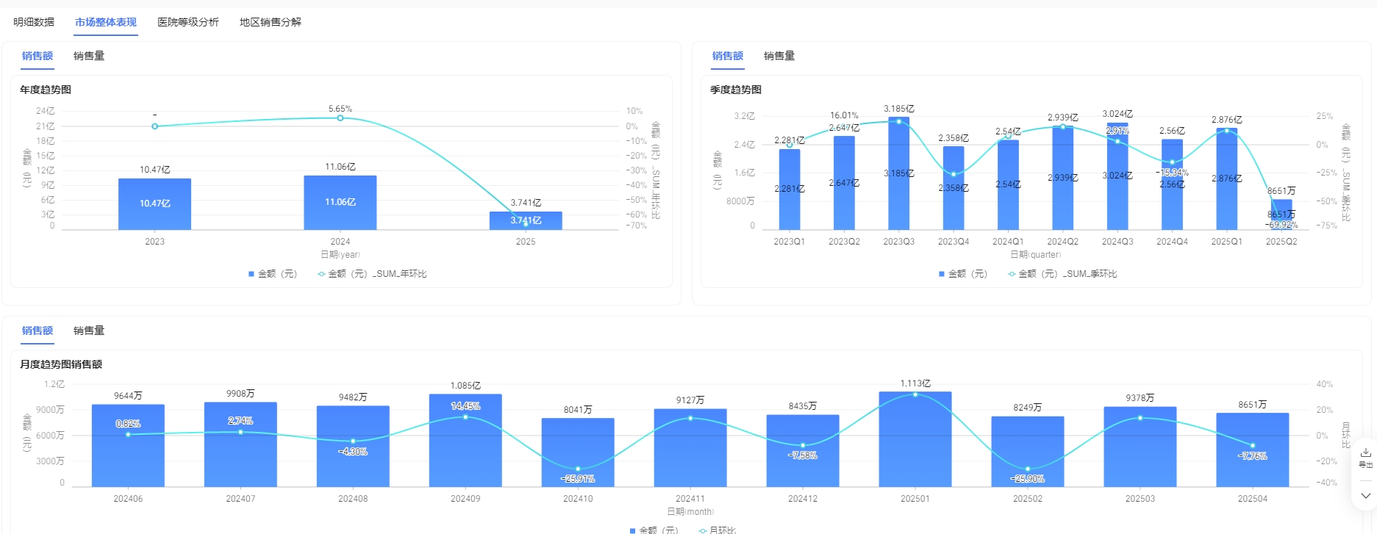Switch annual trend panel to 销售量
Image resolution: width=1377 pixels, height=534 pixels.
pos(89,56)
